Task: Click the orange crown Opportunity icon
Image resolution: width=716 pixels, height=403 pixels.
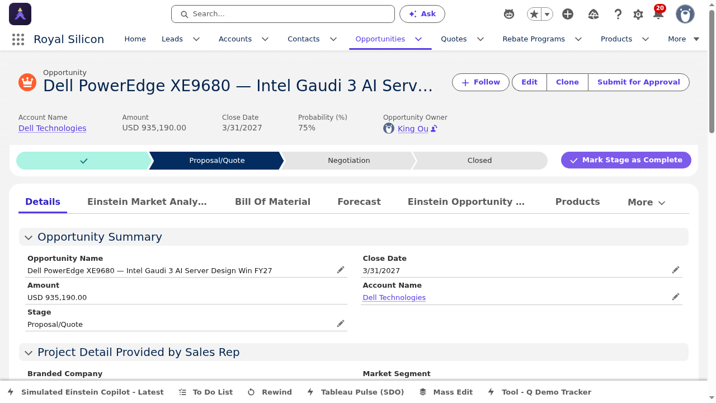Action: pyautogui.click(x=27, y=82)
